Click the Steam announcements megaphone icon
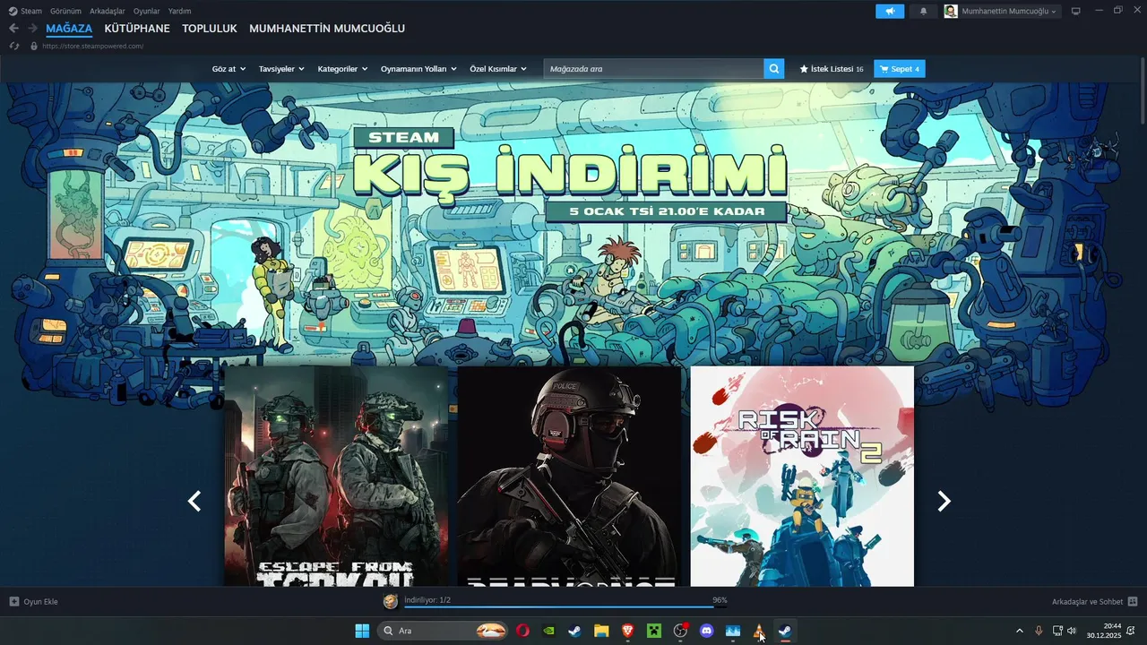 890,11
